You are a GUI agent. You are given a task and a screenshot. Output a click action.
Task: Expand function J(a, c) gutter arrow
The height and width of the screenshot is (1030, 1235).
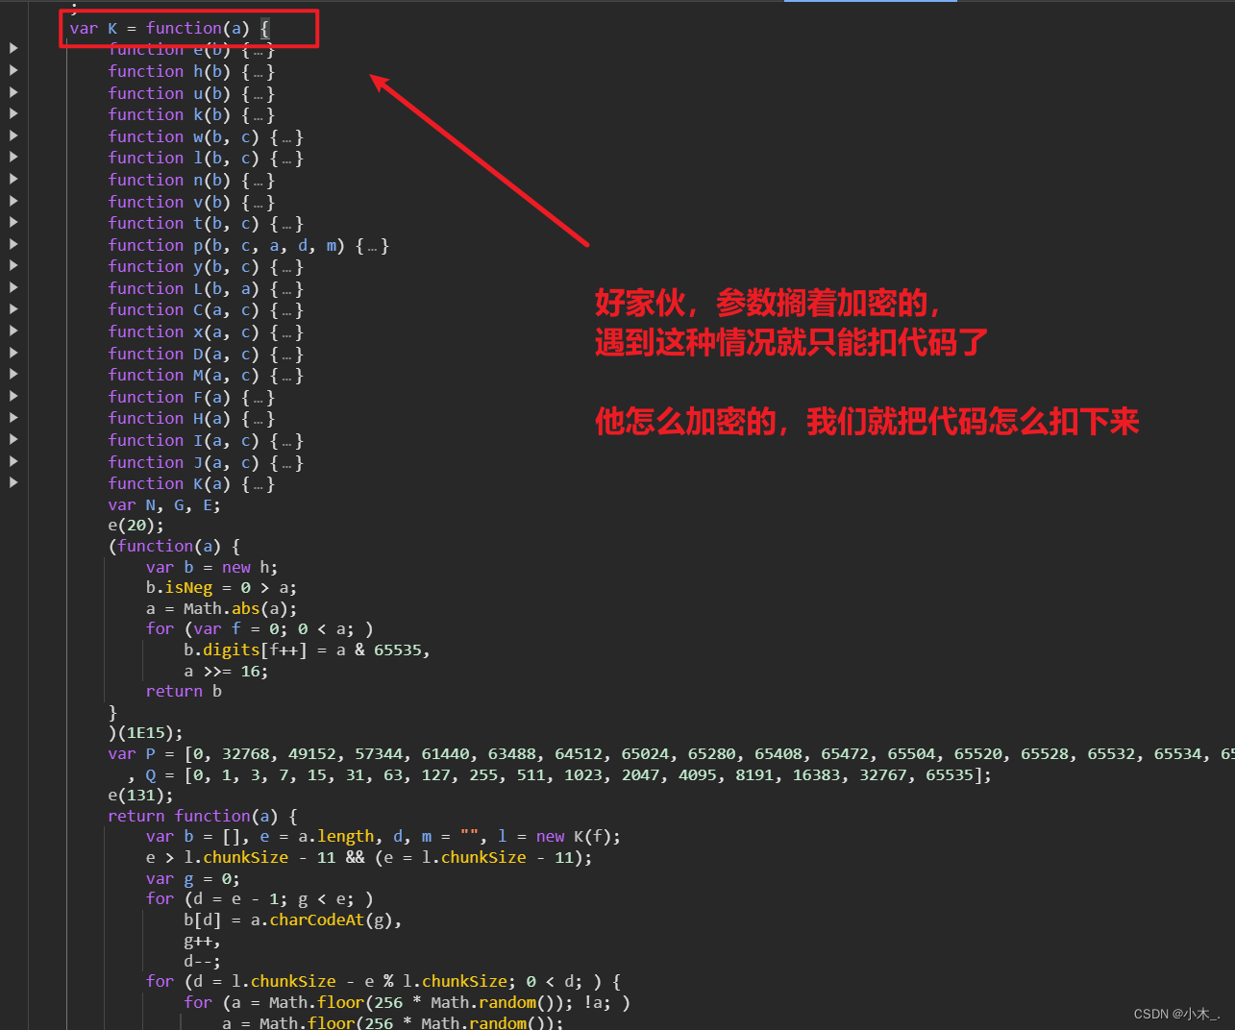(13, 461)
